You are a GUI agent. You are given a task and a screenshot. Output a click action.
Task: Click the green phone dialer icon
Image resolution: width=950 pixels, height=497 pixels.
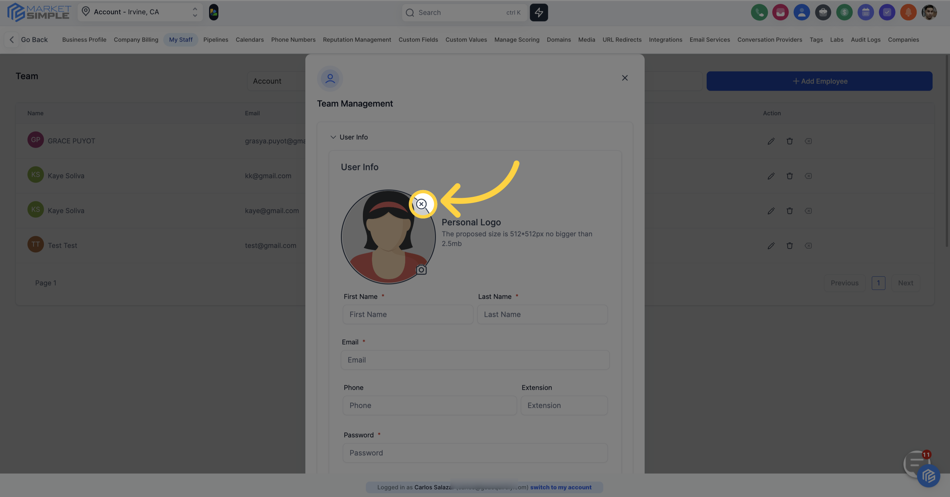(759, 13)
